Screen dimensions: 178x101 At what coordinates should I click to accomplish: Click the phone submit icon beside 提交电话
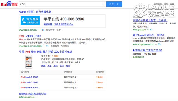tap(43, 30)
